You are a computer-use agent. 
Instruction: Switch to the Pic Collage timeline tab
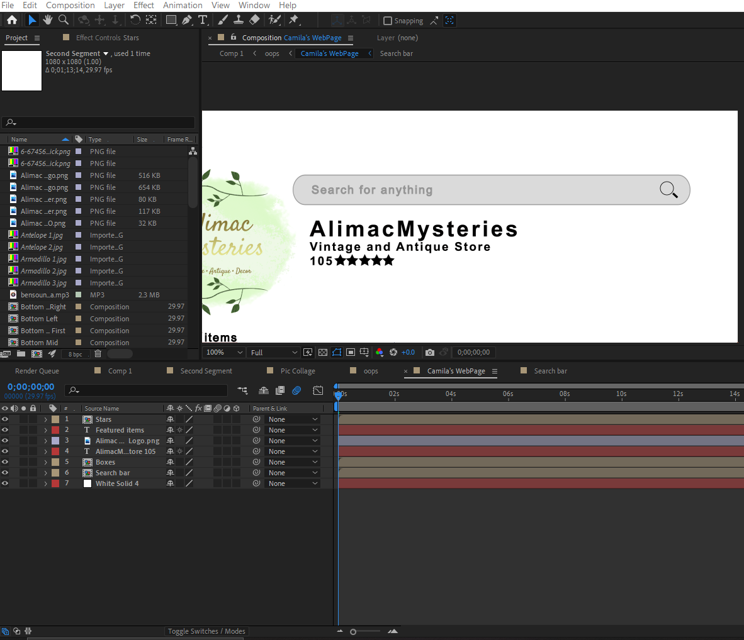297,371
